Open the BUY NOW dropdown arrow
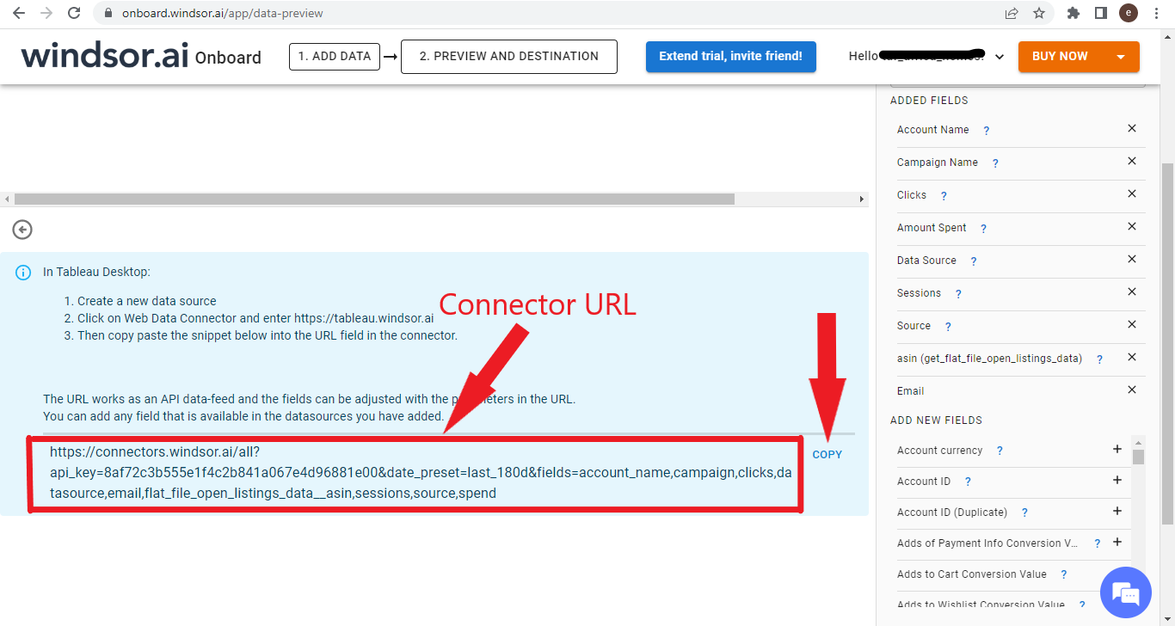The height and width of the screenshot is (626, 1175). click(1121, 57)
